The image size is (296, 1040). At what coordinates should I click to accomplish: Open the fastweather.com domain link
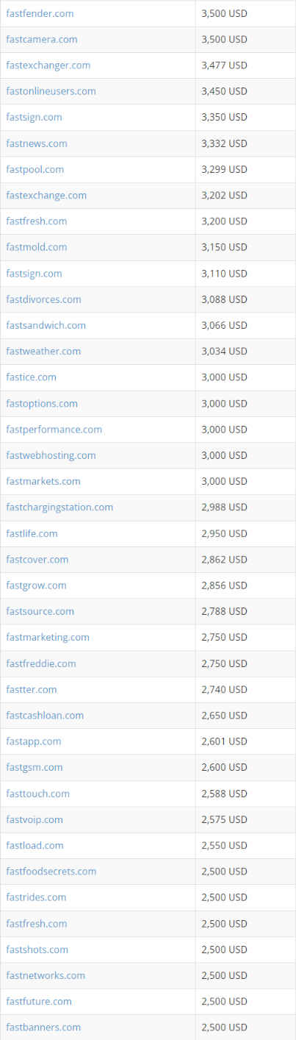pyautogui.click(x=43, y=351)
